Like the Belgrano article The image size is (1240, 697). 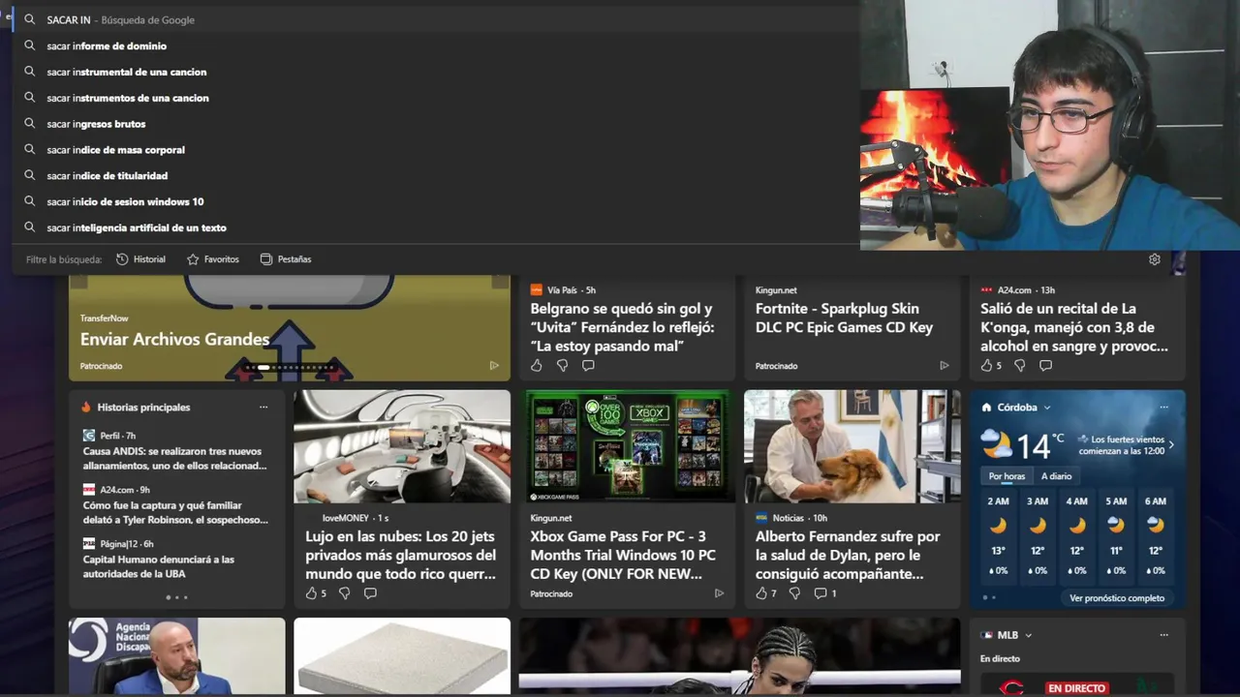[x=537, y=366]
